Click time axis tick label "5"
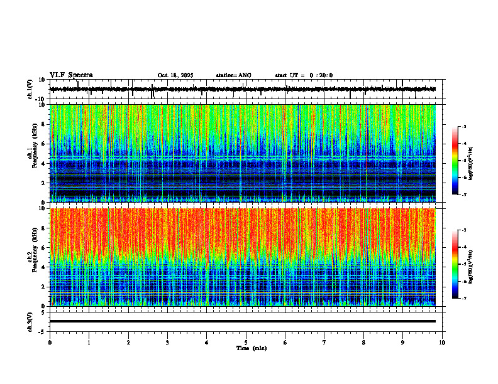This screenshot has height=384, width=498. (246, 343)
